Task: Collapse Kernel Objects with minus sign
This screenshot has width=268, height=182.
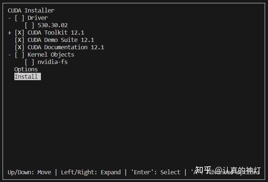Action: pyautogui.click(x=10, y=55)
